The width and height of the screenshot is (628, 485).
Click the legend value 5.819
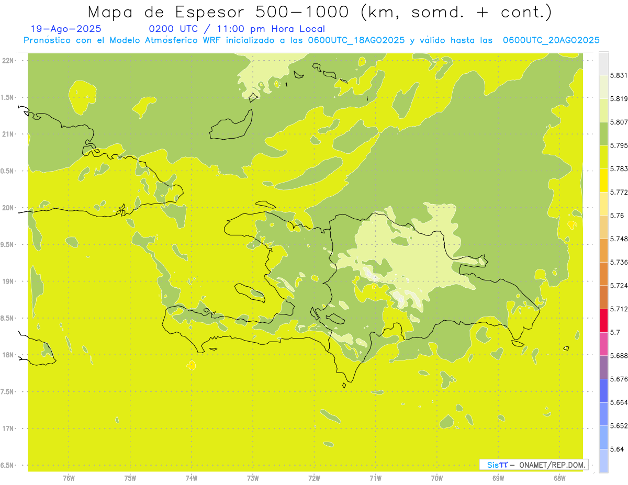(619, 98)
